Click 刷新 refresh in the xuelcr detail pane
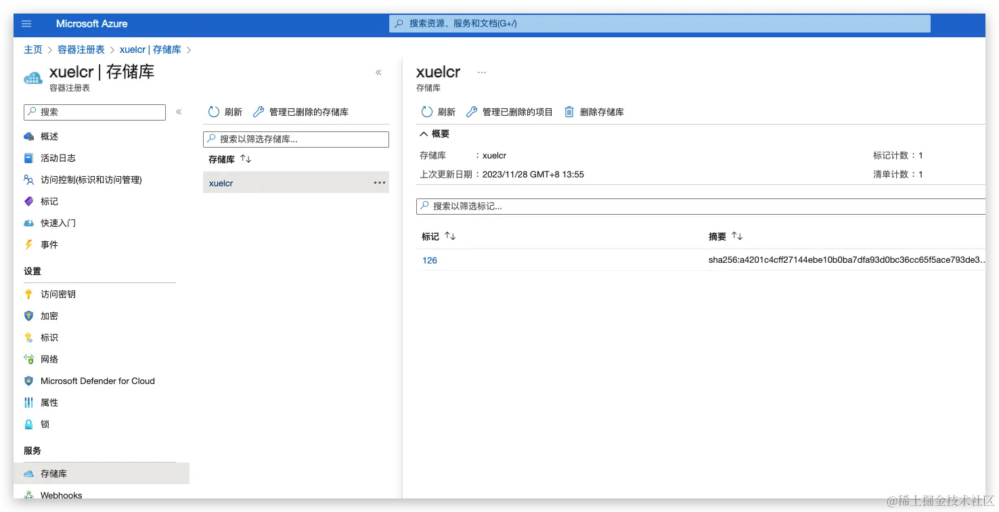Screen dimensions: 999x512 439,112
